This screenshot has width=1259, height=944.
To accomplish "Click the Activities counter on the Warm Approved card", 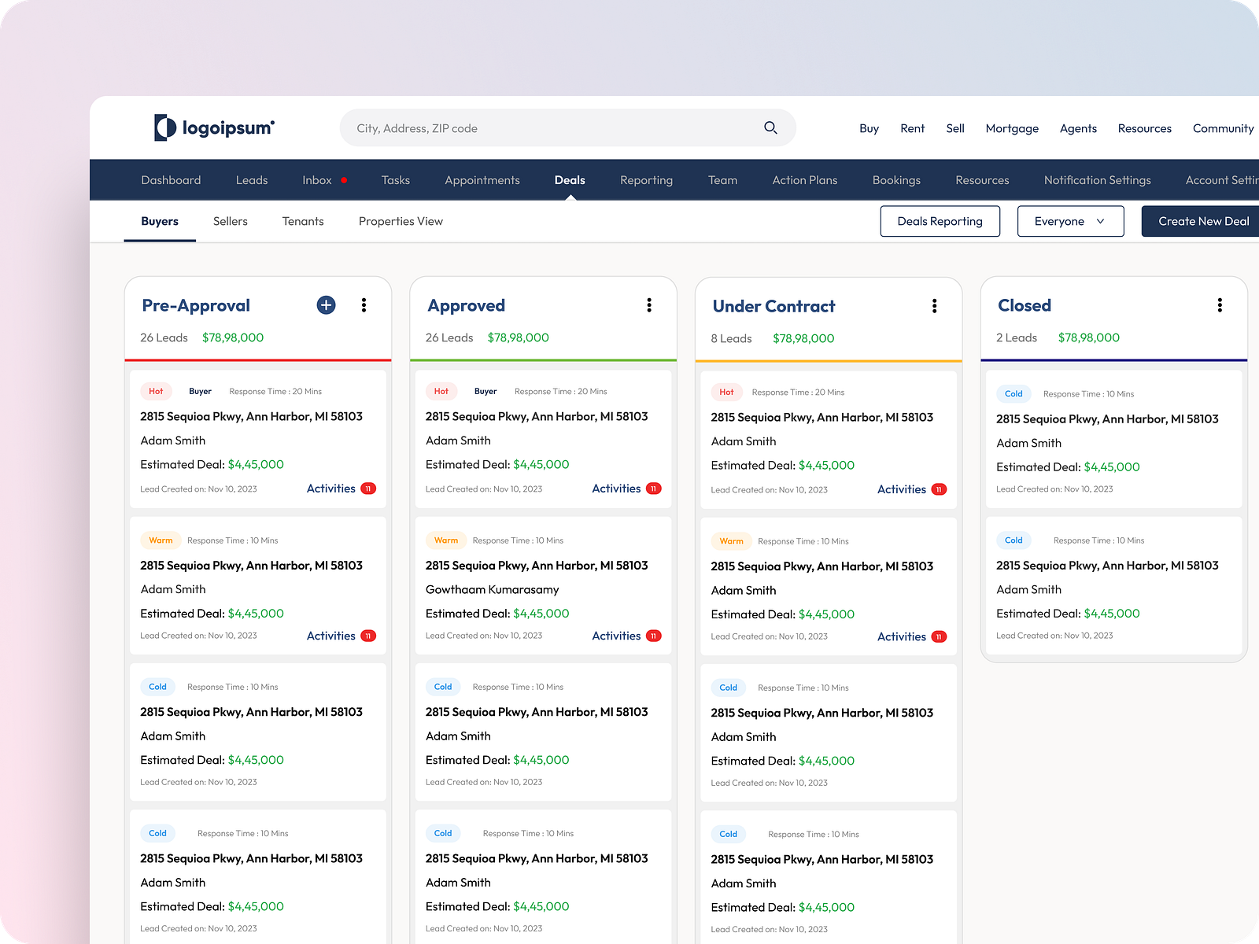I will point(652,636).
